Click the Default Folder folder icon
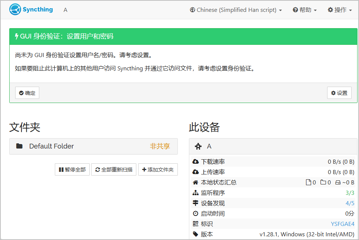The width and height of the screenshot is (359, 240). [20, 146]
